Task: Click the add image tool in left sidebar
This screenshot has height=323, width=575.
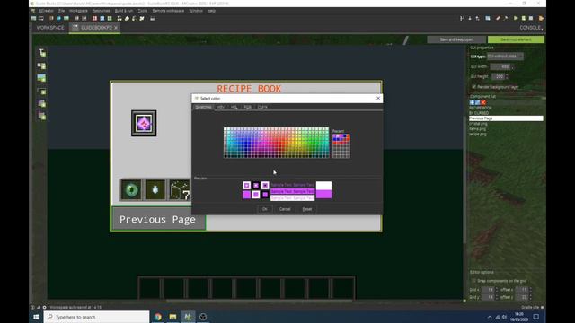Action: 42,78
